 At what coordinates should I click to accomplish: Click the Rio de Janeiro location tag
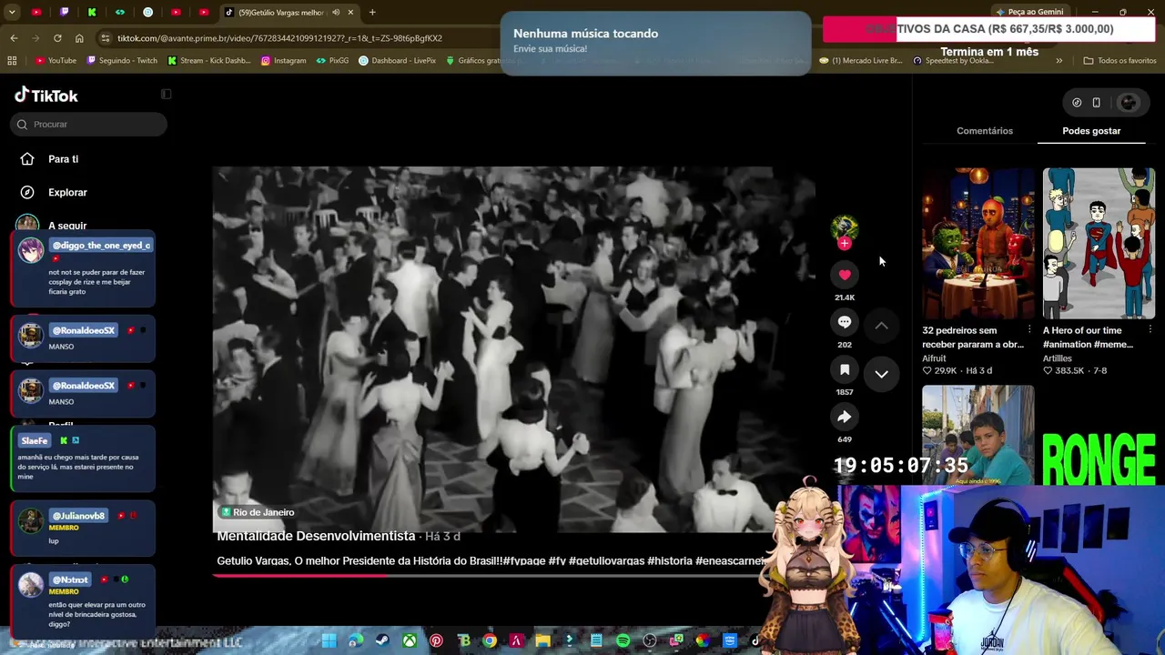click(258, 512)
